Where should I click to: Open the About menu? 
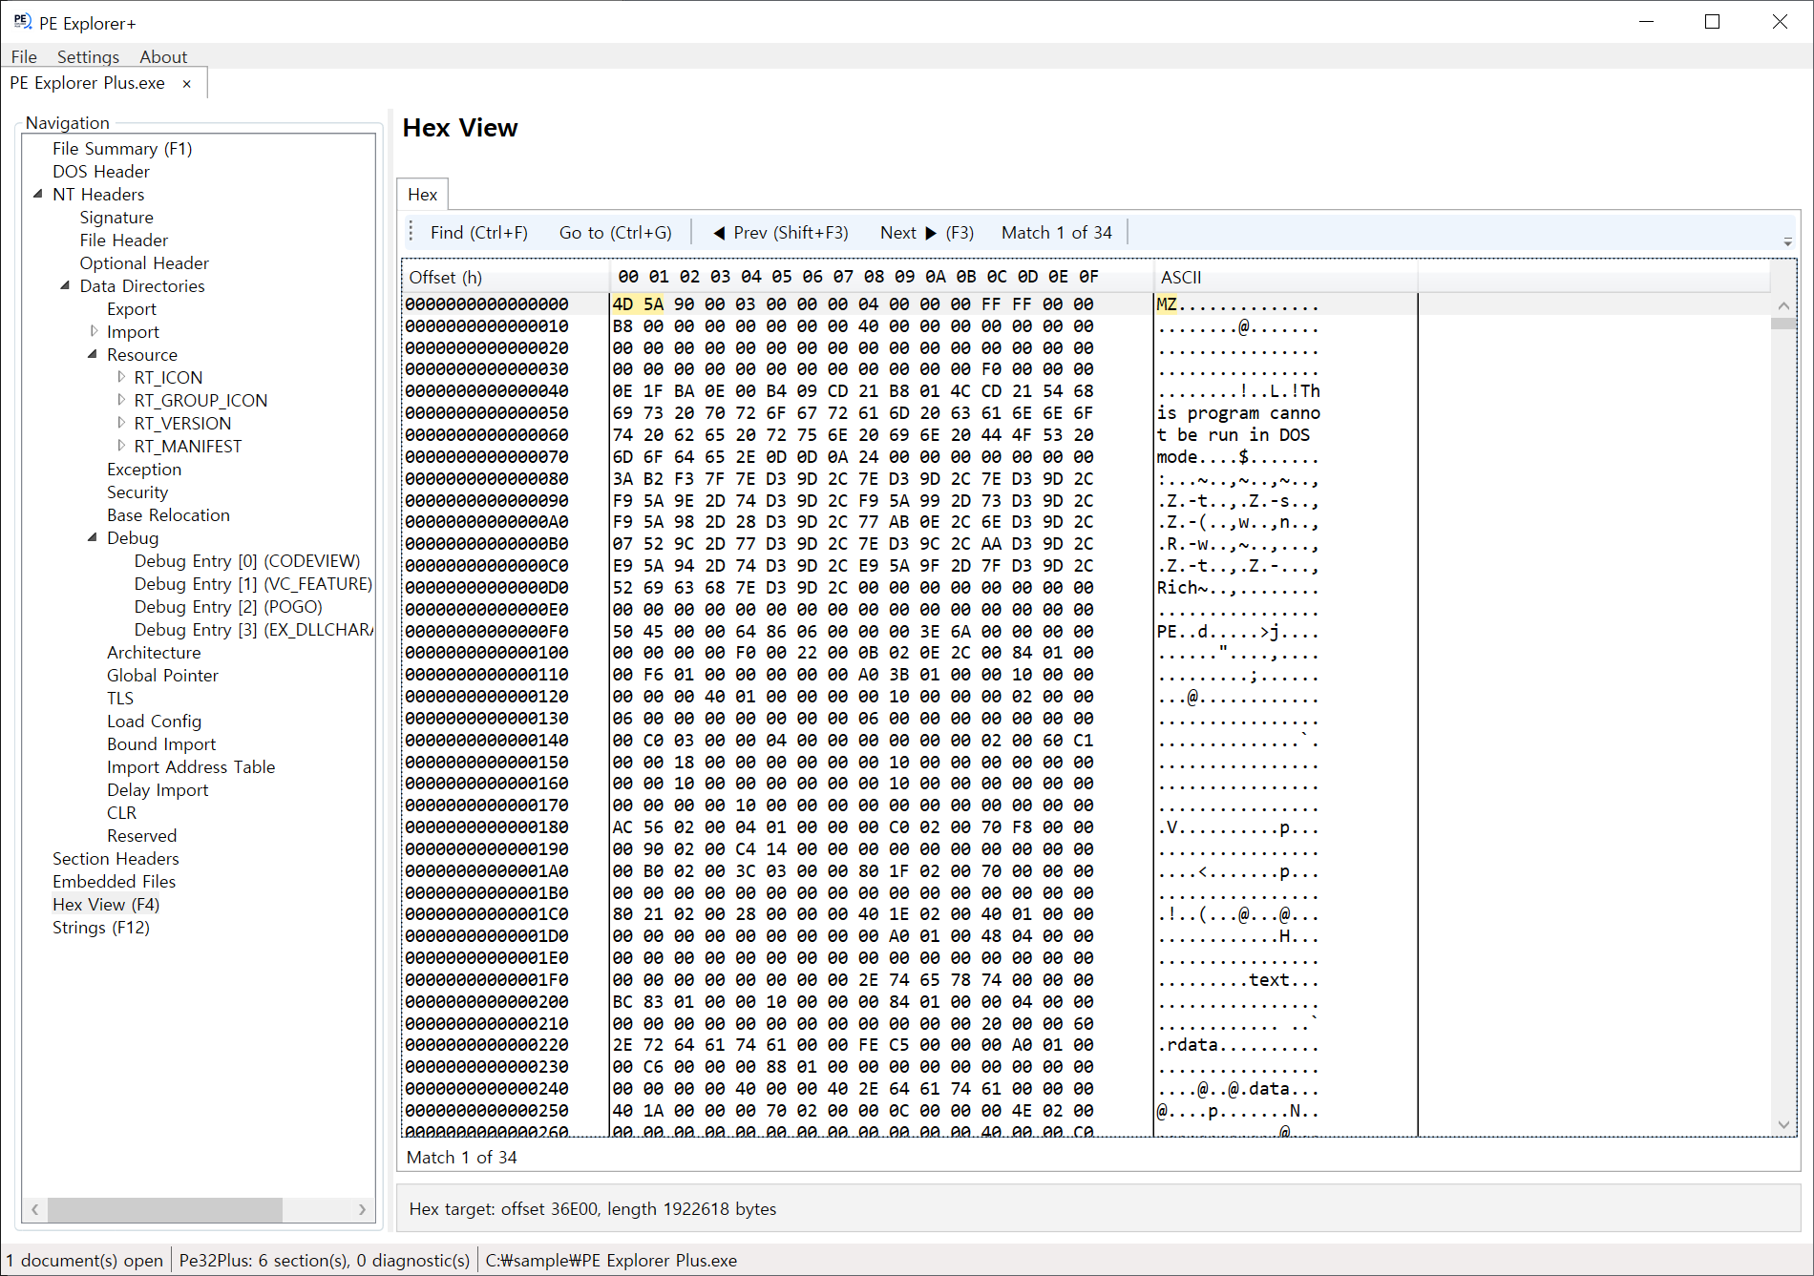pos(163,57)
